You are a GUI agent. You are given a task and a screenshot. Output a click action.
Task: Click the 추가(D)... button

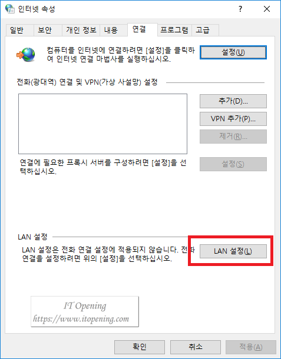click(233, 101)
